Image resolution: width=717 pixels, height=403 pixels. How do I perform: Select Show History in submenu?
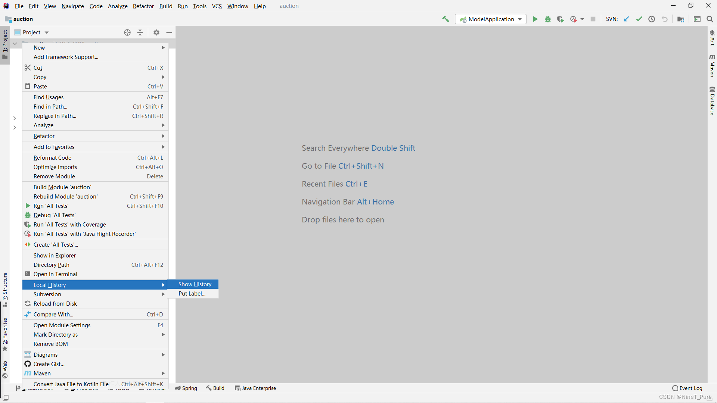click(195, 284)
